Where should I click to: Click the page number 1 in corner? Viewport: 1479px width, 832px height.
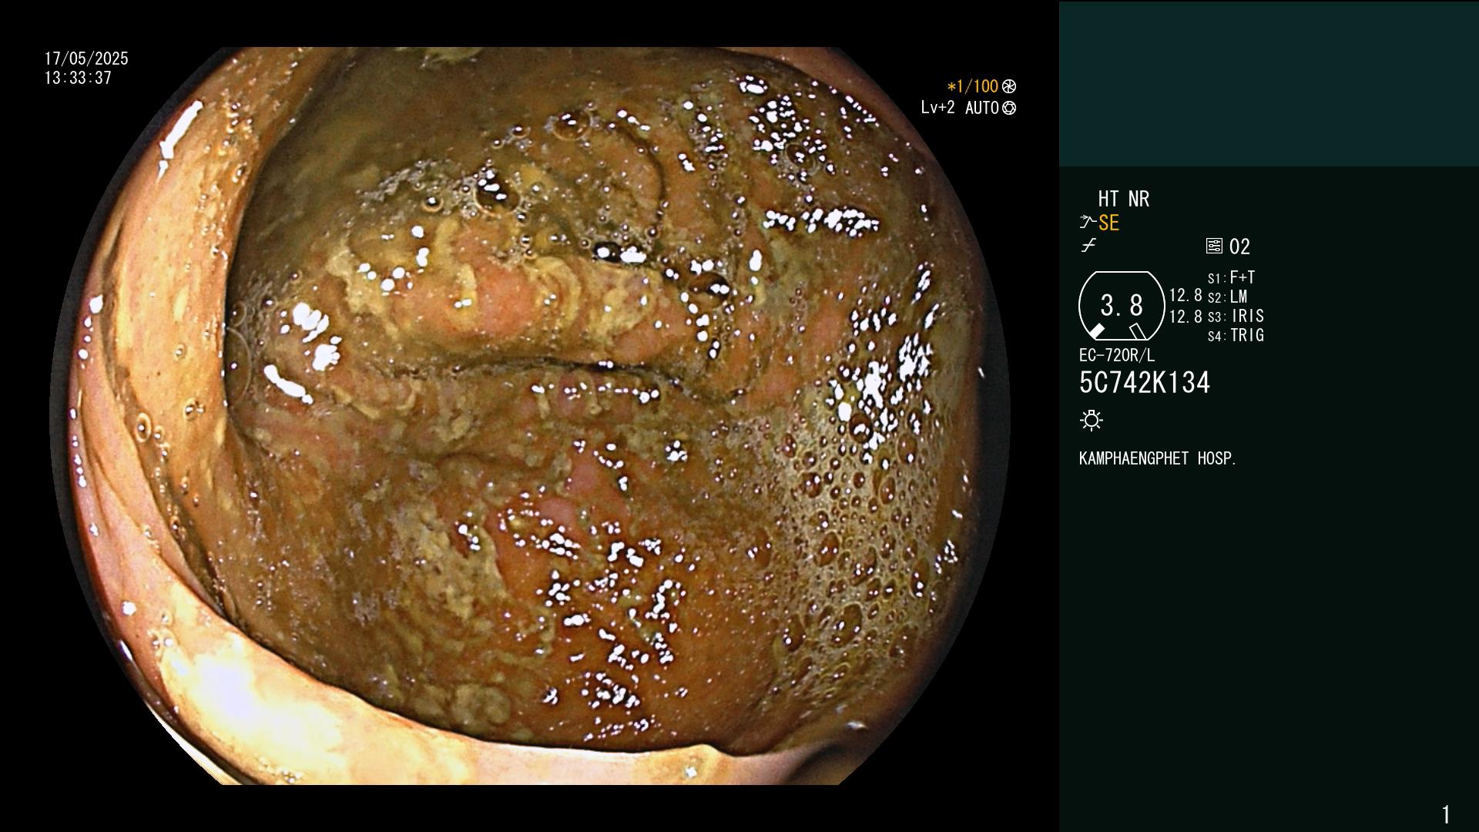click(1446, 814)
